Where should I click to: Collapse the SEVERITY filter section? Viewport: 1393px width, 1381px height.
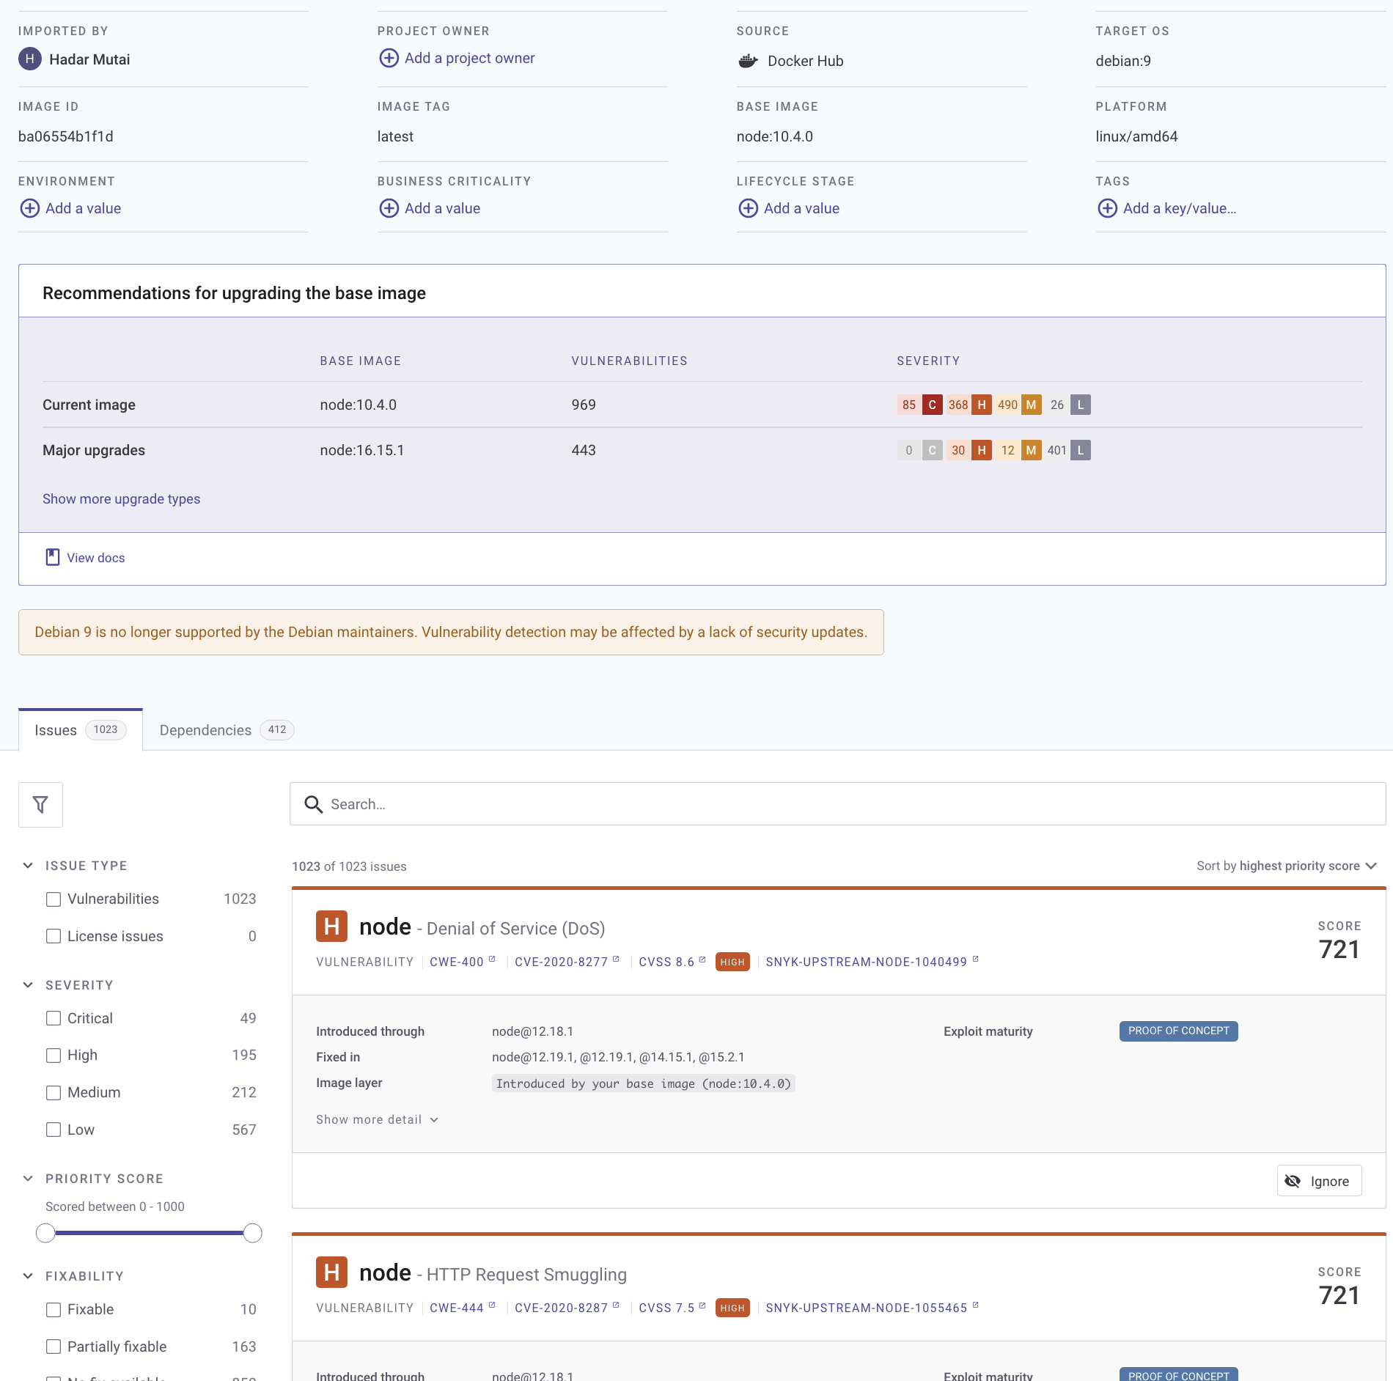tap(27, 984)
